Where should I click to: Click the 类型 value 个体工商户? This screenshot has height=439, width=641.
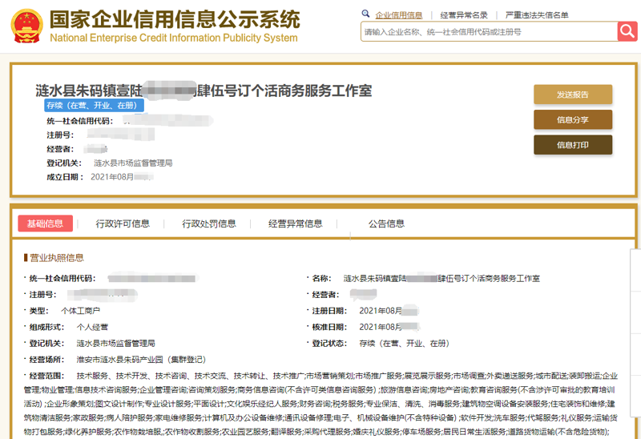pyautogui.click(x=81, y=311)
